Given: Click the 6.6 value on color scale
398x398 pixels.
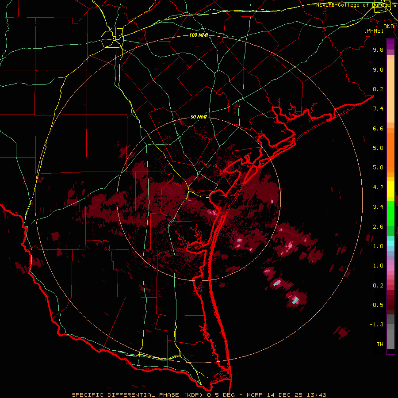Looking at the screenshot, I should click(378, 128).
